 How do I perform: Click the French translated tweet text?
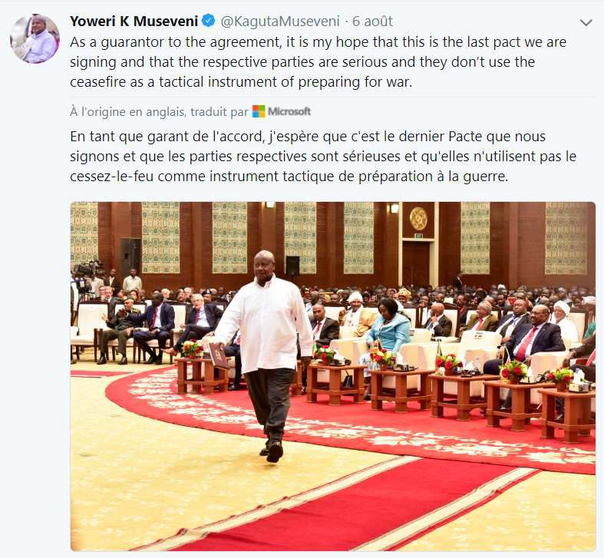click(x=323, y=157)
